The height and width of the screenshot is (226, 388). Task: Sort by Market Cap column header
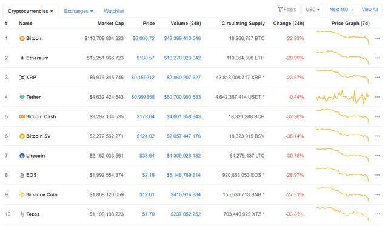click(110, 23)
